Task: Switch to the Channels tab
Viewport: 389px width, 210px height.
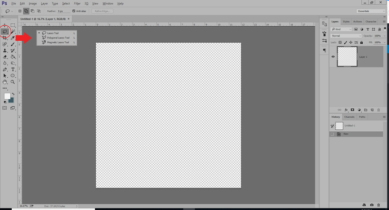Action: pos(349,117)
